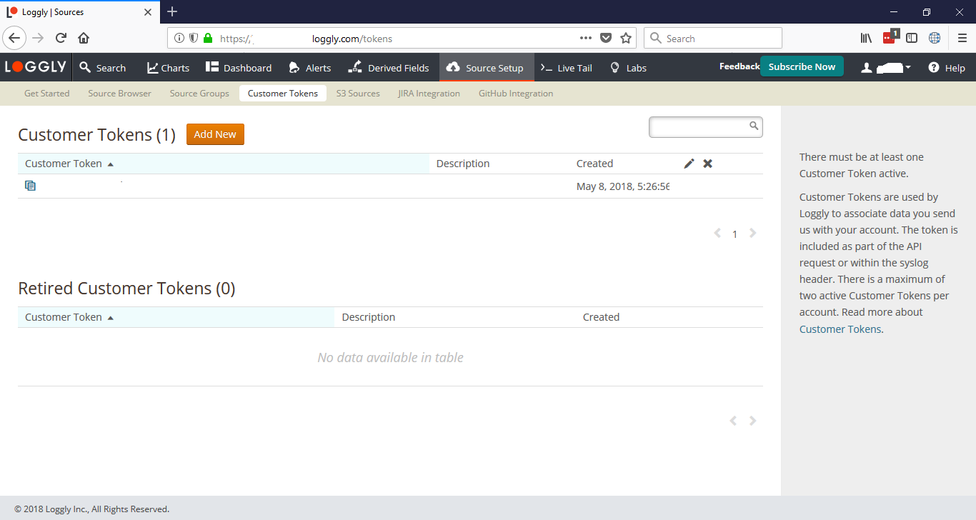Open the Live Tail menu item
This screenshot has width=976, height=520.
click(x=567, y=68)
